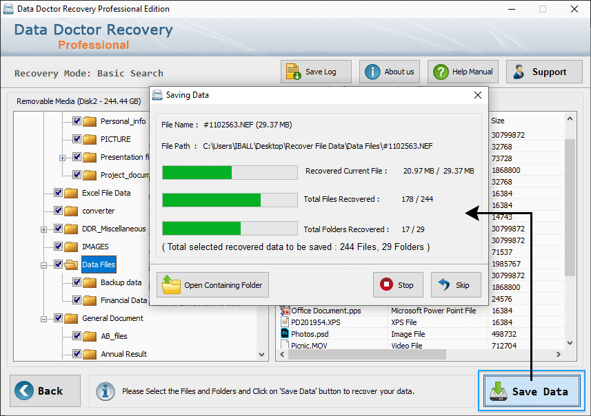Click the file list horizontal scroll left arrow

tap(282, 354)
